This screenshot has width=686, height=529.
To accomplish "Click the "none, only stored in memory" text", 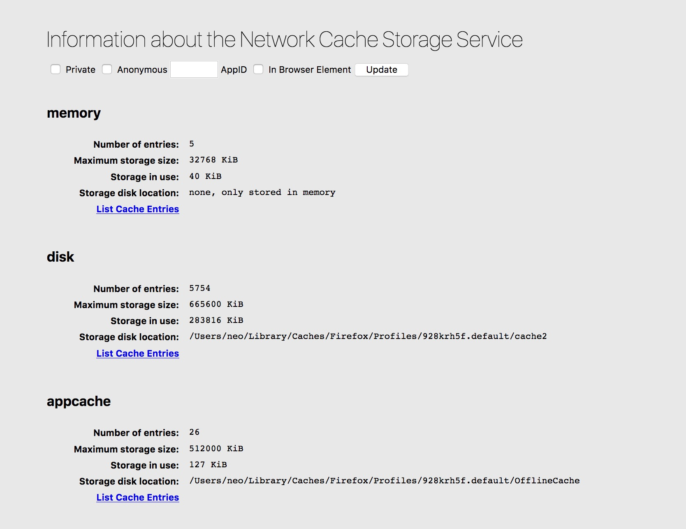I will pyautogui.click(x=262, y=192).
